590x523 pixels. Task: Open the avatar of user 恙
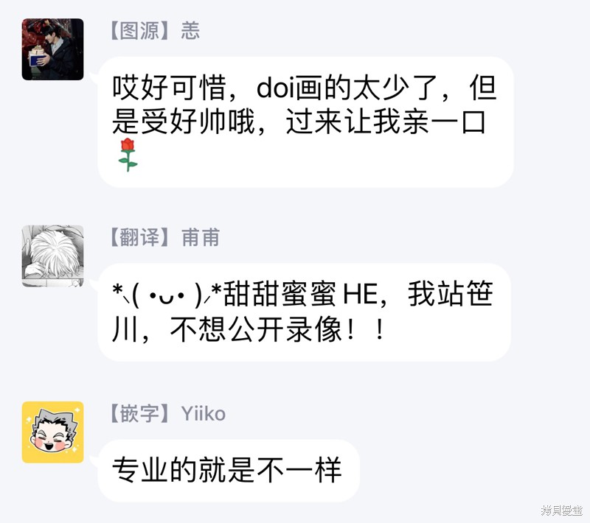52,49
